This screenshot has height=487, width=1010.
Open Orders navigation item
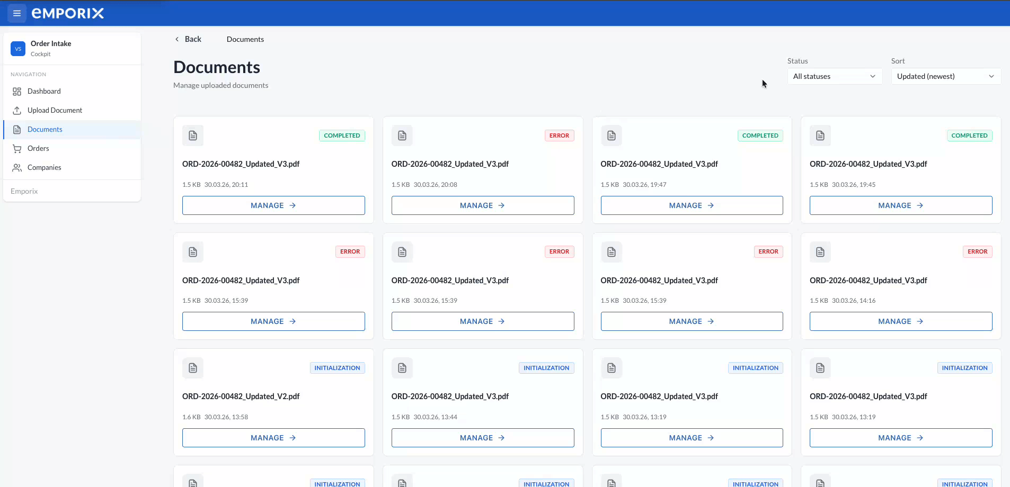coord(72,149)
